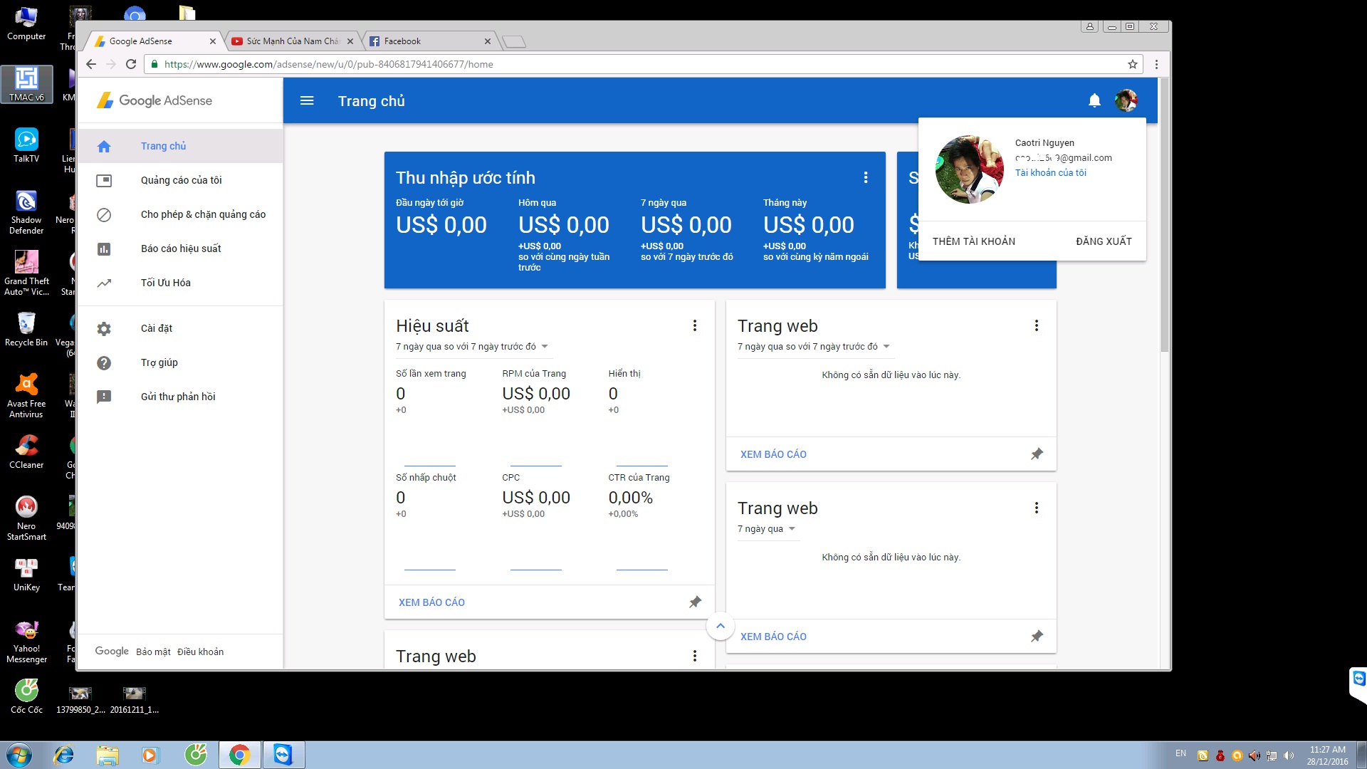The height and width of the screenshot is (769, 1367).
Task: Click the scroll-to-top arrow button
Action: pos(720,627)
